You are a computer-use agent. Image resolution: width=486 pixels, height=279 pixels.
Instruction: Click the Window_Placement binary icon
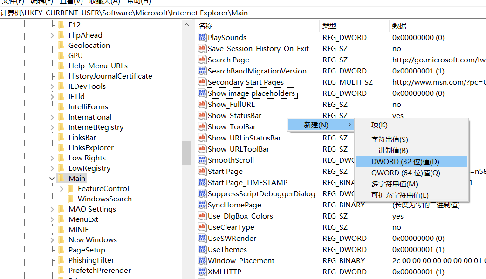pyautogui.click(x=202, y=260)
